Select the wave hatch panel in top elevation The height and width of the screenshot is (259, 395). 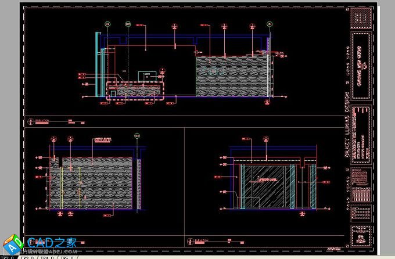point(231,75)
